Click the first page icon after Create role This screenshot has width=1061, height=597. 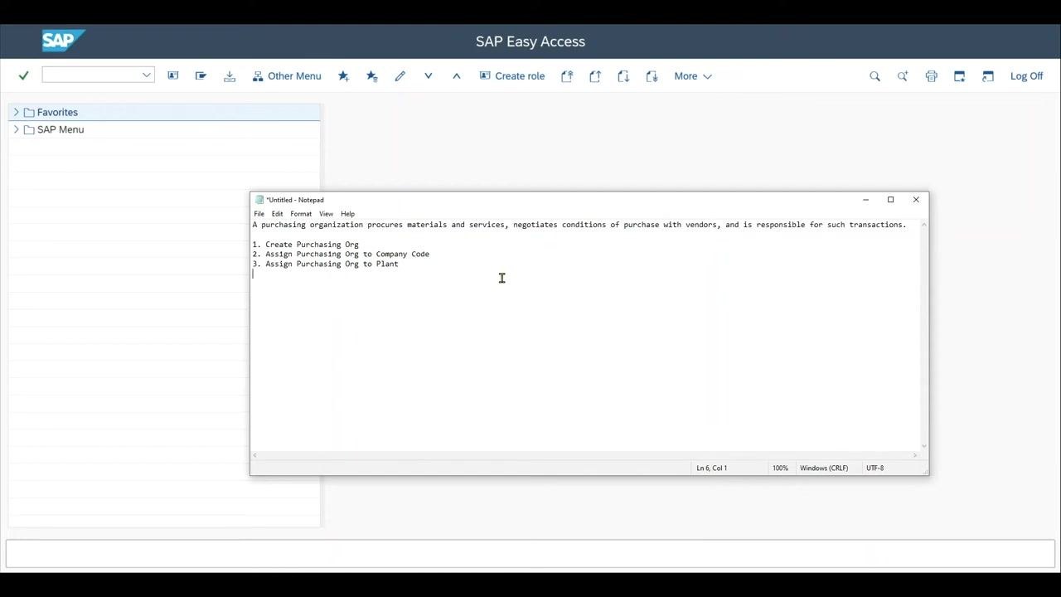(567, 75)
